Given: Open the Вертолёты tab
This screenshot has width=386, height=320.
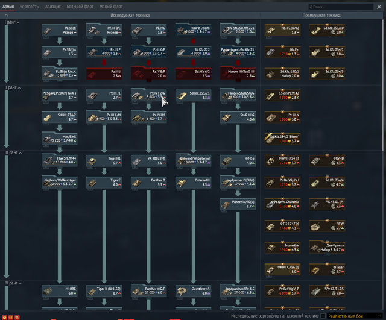Looking at the screenshot, I should [x=30, y=7].
